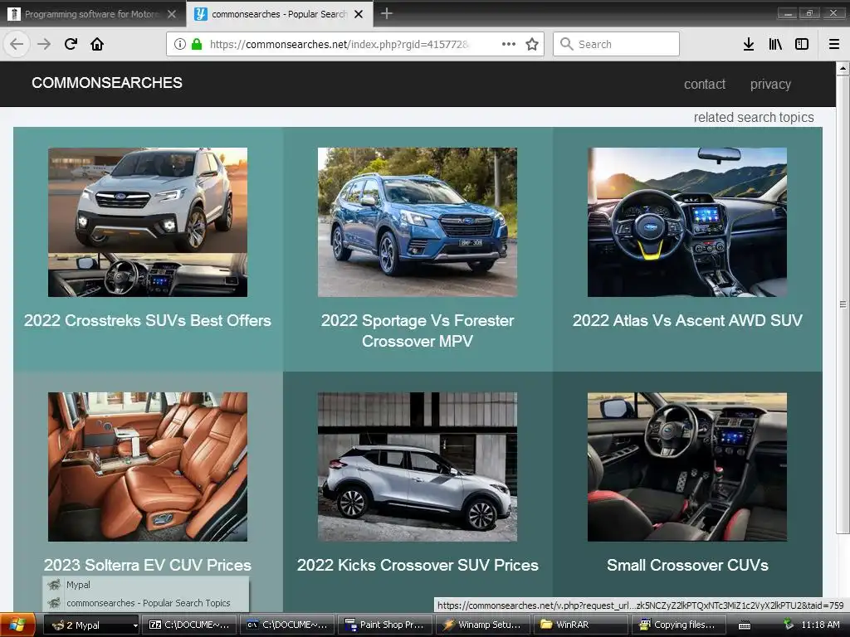This screenshot has width=850, height=637.
Task: Click the red-trim Subaru interior image
Action: [687, 467]
